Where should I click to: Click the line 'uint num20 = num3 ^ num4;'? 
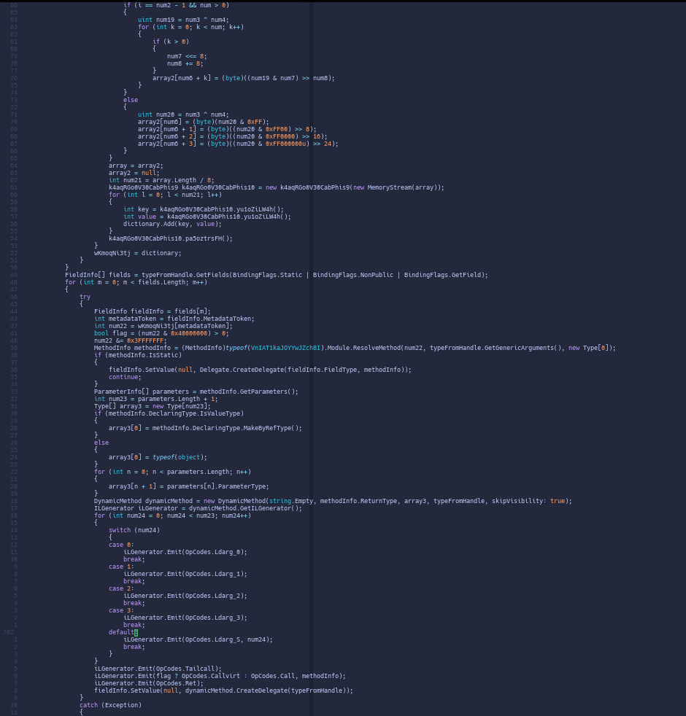coord(183,114)
